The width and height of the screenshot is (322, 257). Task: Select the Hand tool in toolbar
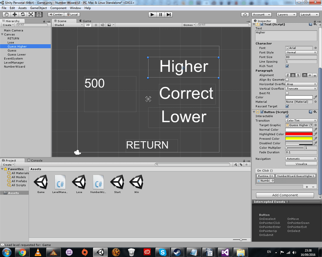coord(7,14)
